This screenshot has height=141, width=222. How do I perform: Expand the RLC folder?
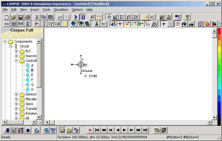(x=16, y=51)
